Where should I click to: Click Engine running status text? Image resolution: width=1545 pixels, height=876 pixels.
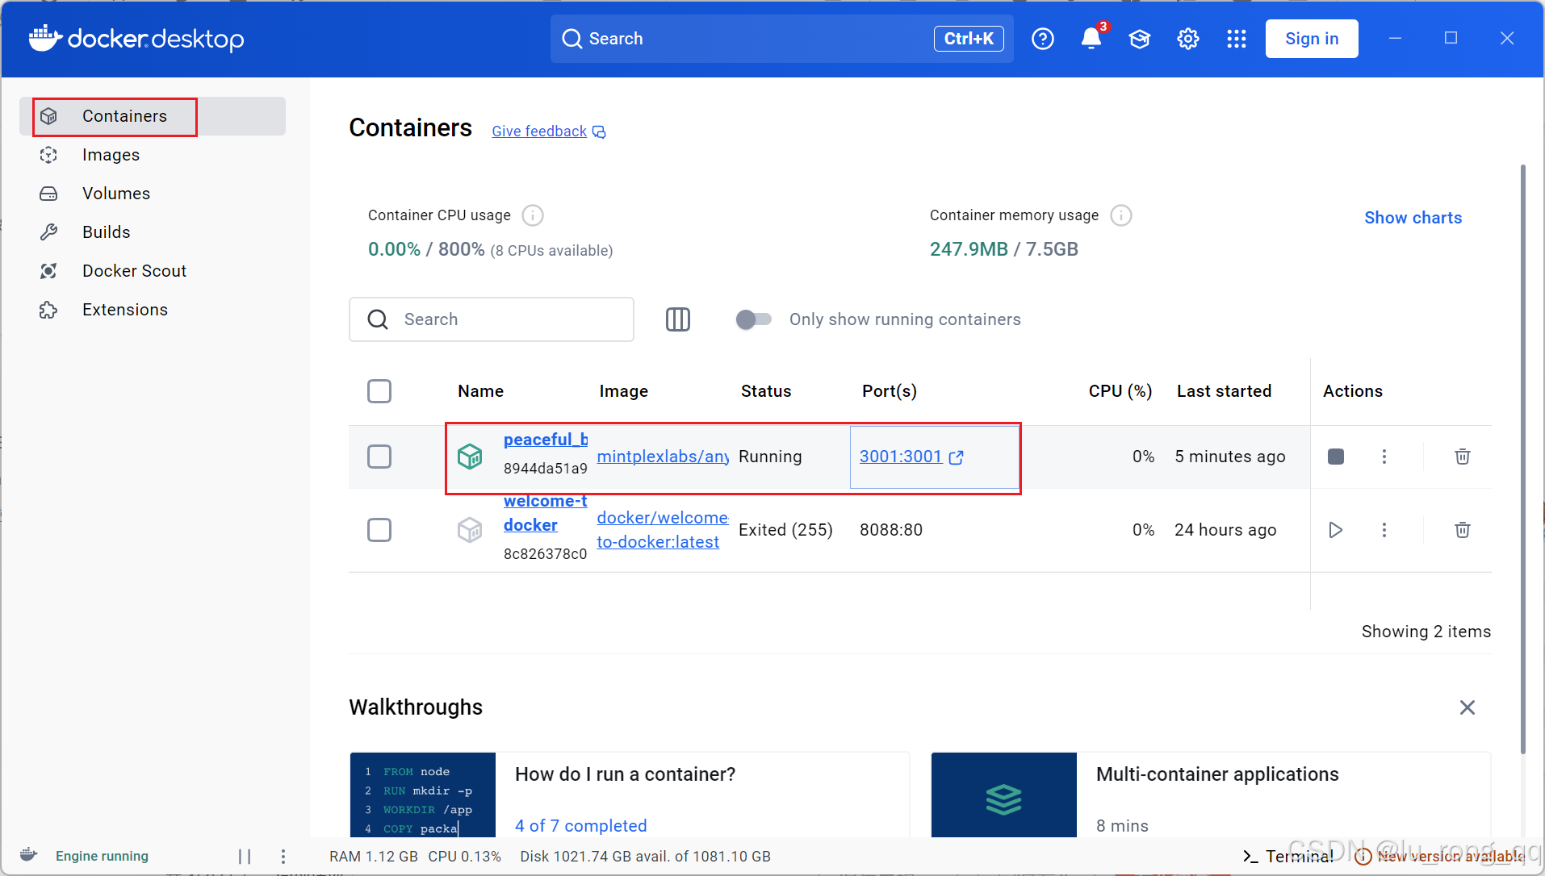pos(102,856)
